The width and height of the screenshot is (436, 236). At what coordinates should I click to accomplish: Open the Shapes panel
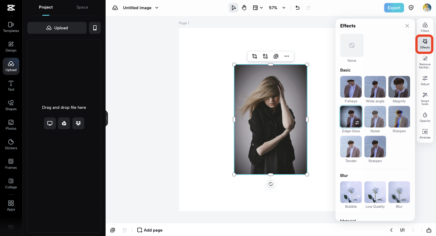point(11,105)
